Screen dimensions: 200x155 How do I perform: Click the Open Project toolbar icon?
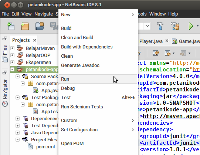[x=40, y=26]
